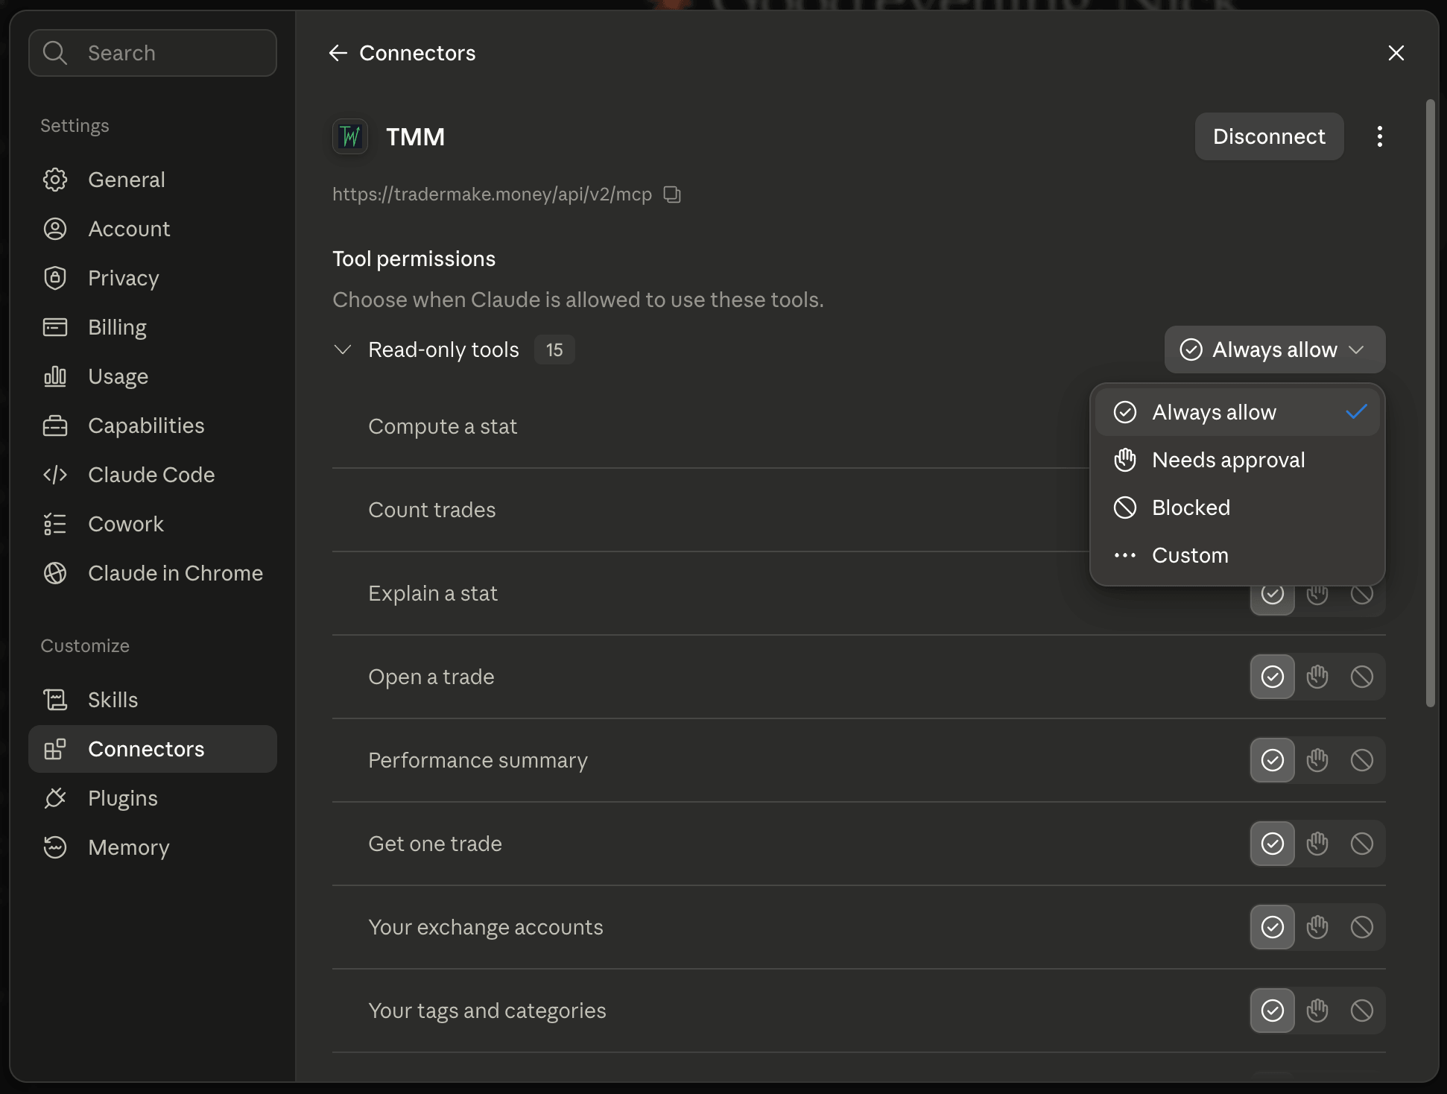Viewport: 1447px width, 1094px height.
Task: Set Get one trade to needs approval
Action: [1317, 844]
